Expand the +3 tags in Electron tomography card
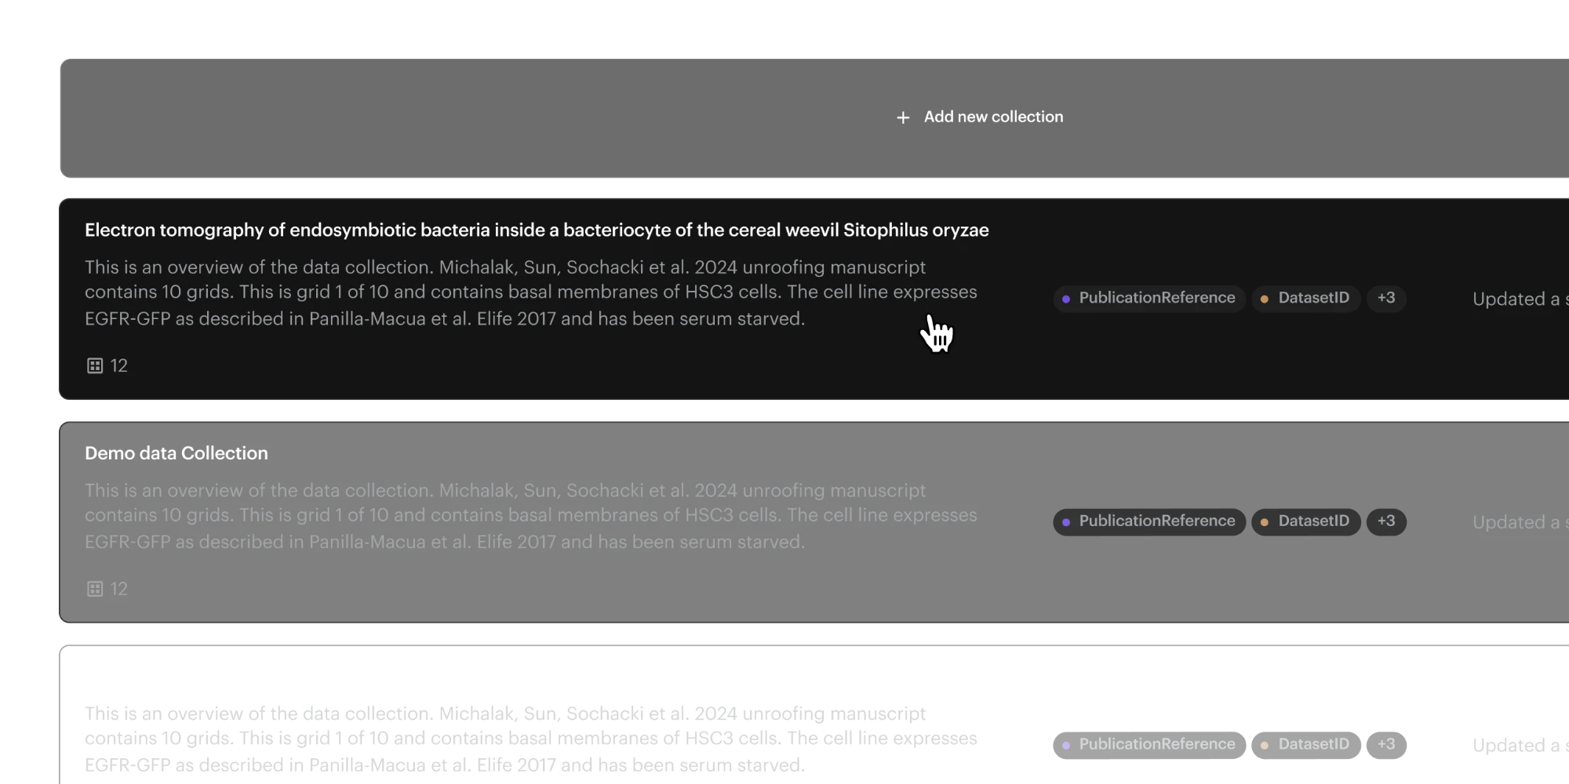The image size is (1569, 784). pyautogui.click(x=1386, y=298)
